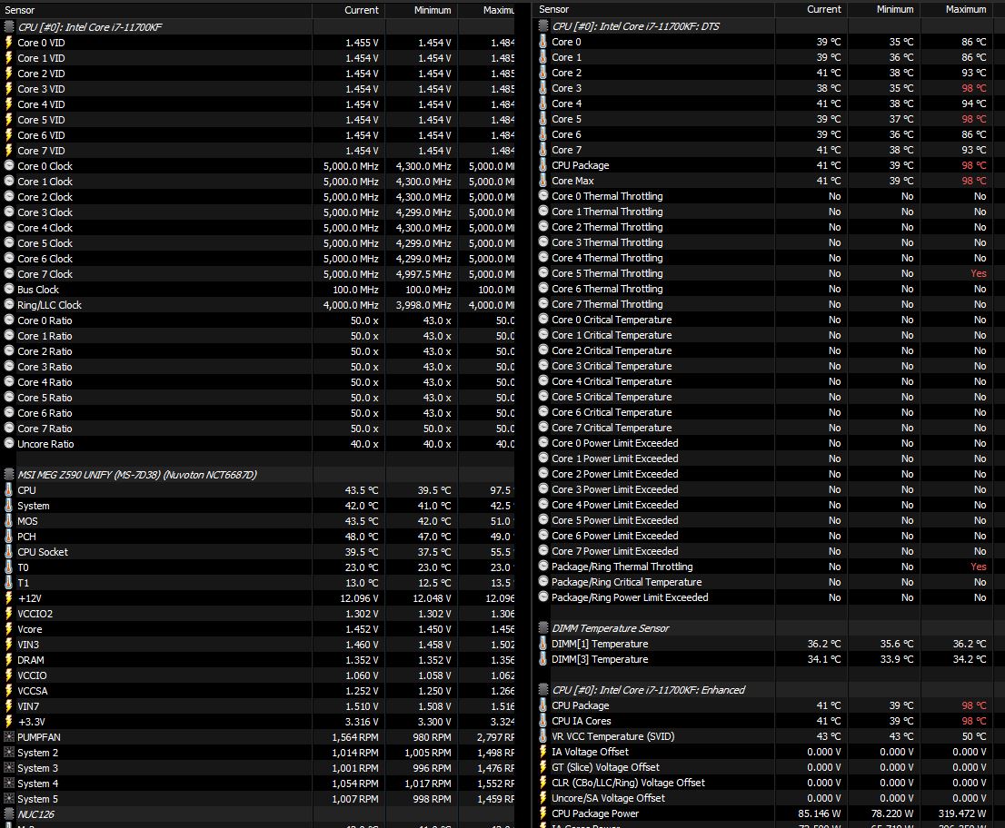Collapse the Intel Core i7-11700KF: Enhanced group
Screen dimensions: 1005x828
(543, 690)
